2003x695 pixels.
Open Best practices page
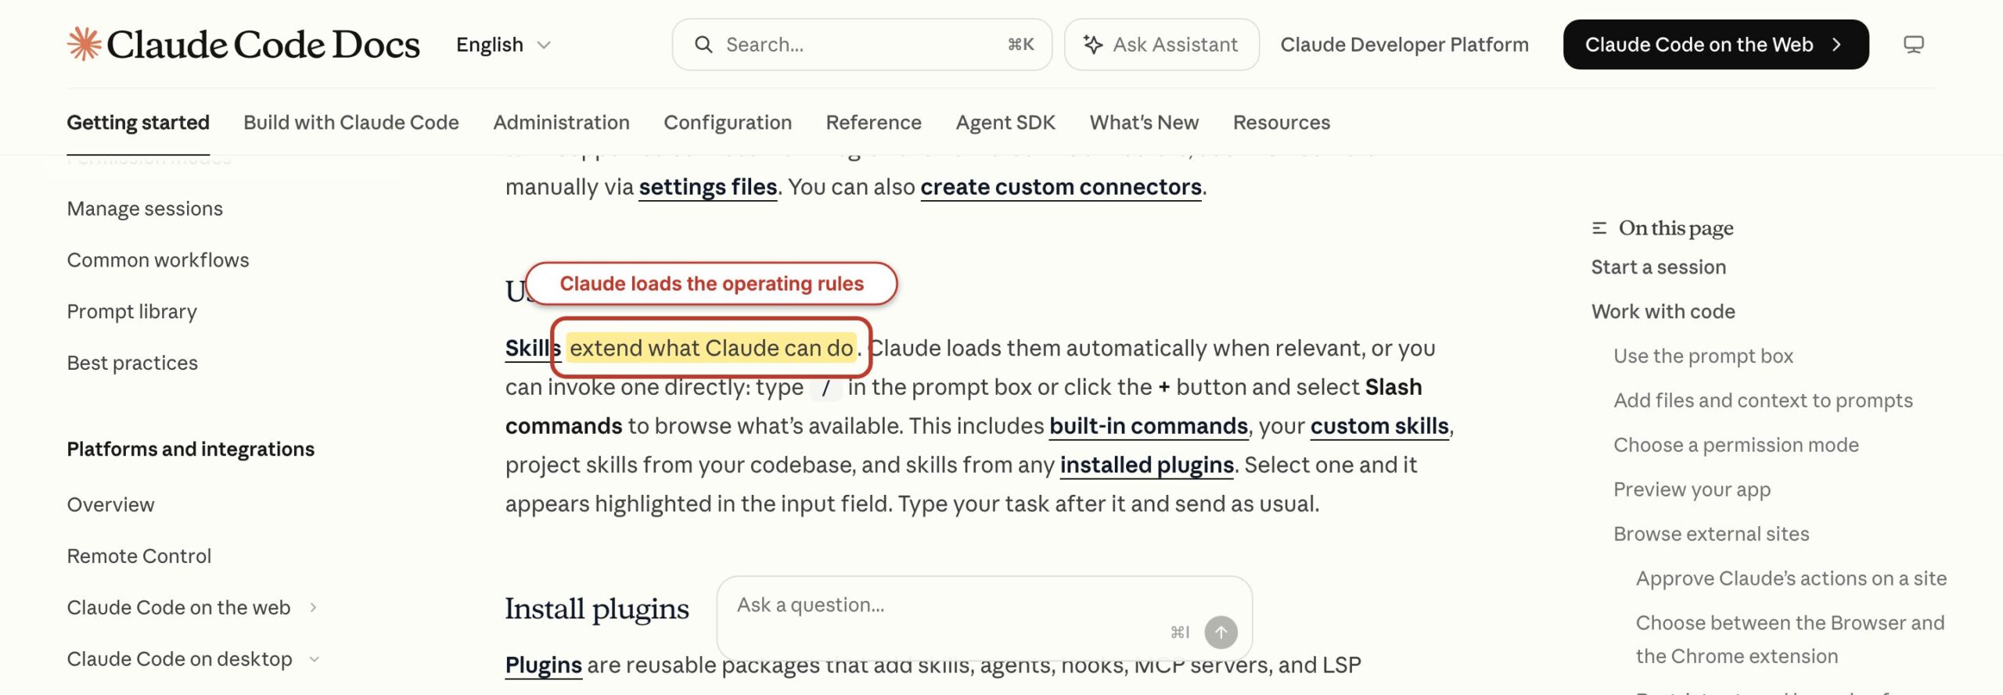pyautogui.click(x=132, y=364)
